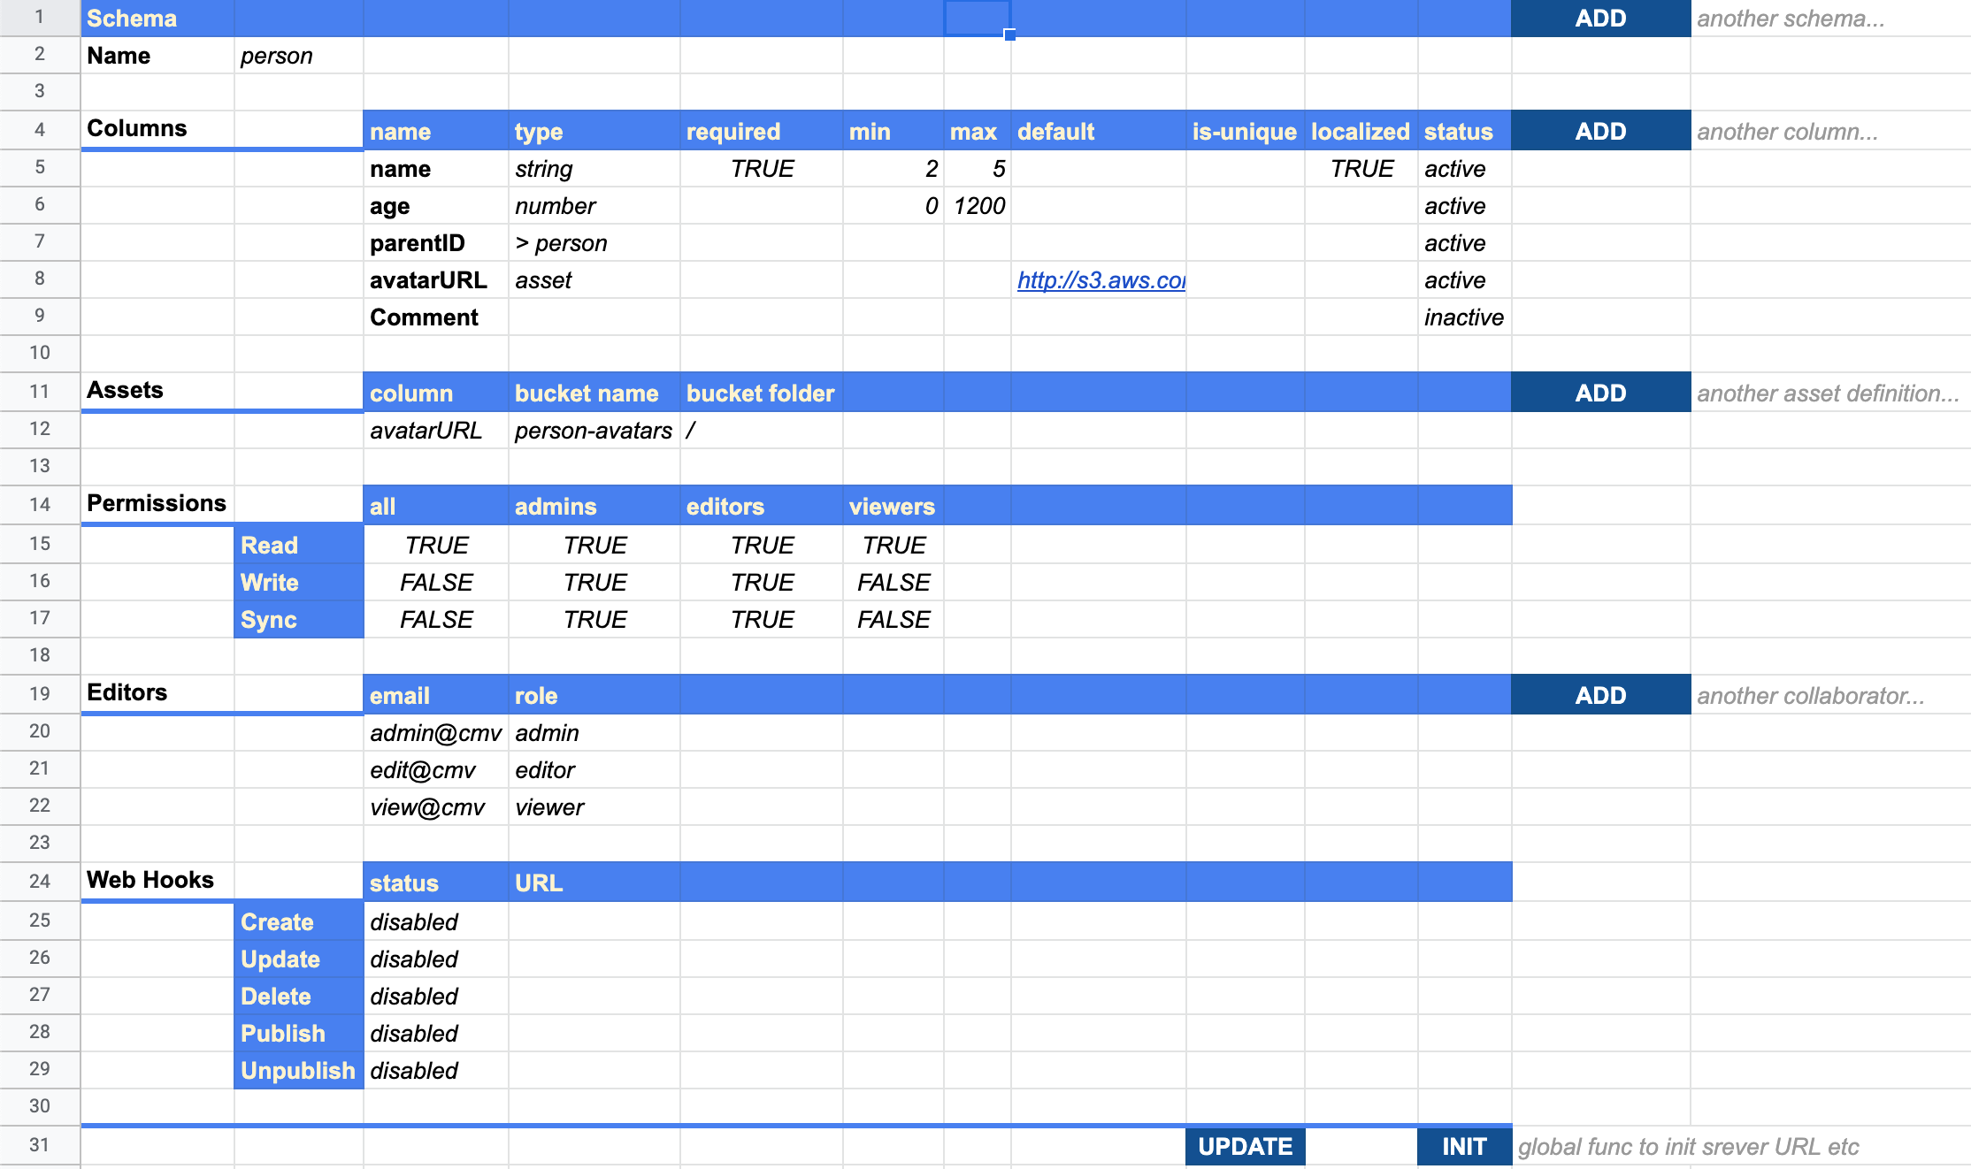Select the person-avatars bucket name cell
The image size is (1971, 1169).
[x=593, y=431]
